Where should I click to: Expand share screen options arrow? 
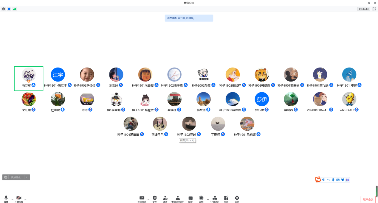click(148, 199)
